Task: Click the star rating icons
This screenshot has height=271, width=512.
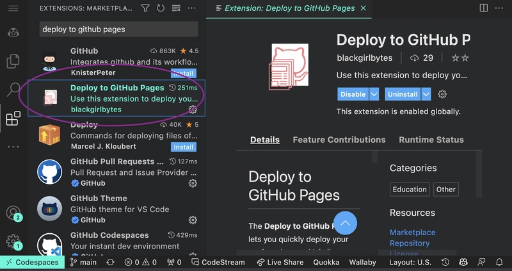Action: coord(460,58)
